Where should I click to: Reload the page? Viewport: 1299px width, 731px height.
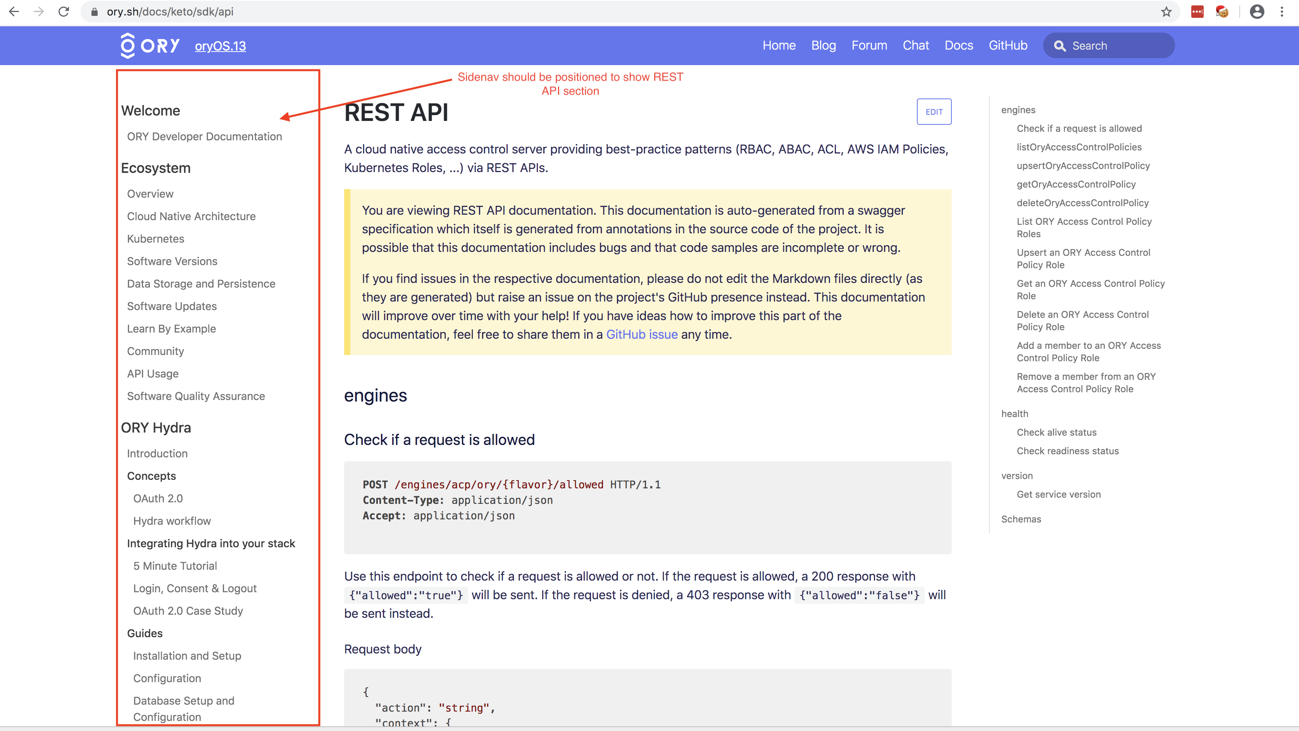pos(64,12)
